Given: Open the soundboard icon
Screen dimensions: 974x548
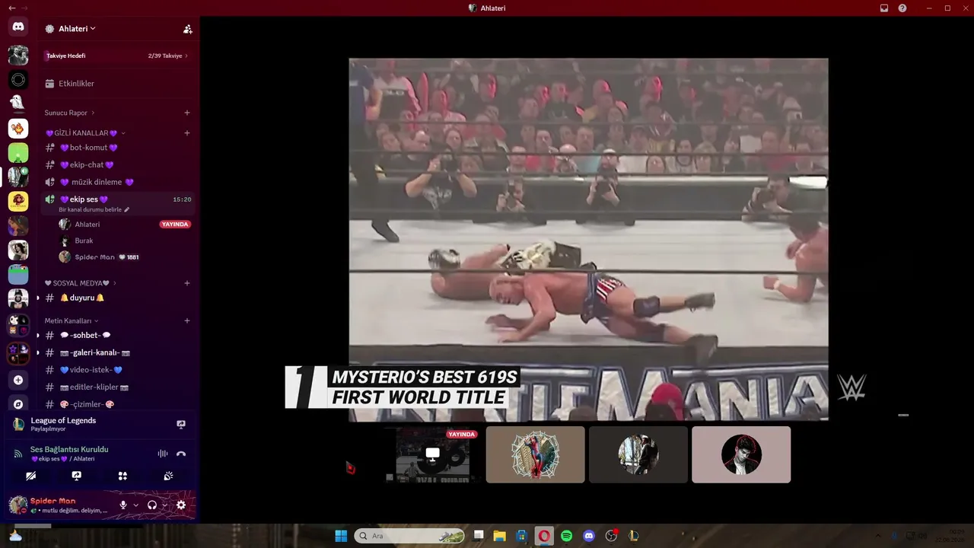Looking at the screenshot, I should [x=168, y=476].
